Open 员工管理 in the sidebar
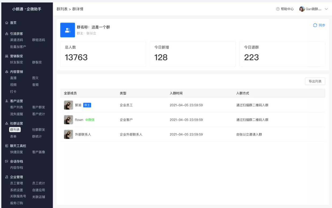 [17, 183]
